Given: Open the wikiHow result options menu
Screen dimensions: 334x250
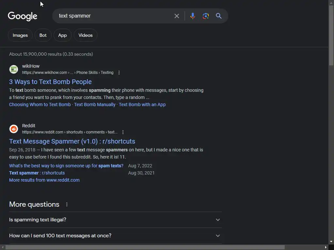Looking at the screenshot, I should pos(119,73).
